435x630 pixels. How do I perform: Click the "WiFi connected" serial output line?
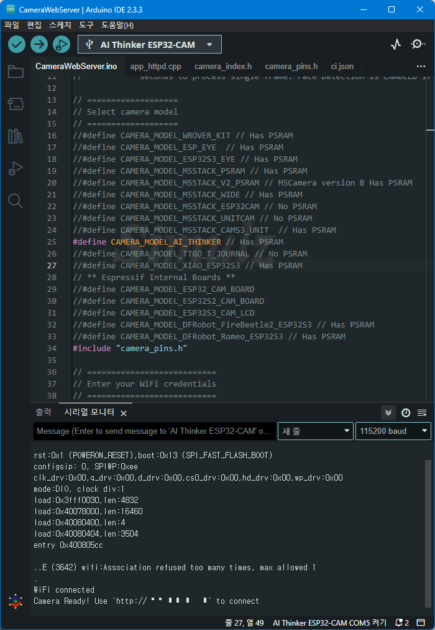click(64, 590)
